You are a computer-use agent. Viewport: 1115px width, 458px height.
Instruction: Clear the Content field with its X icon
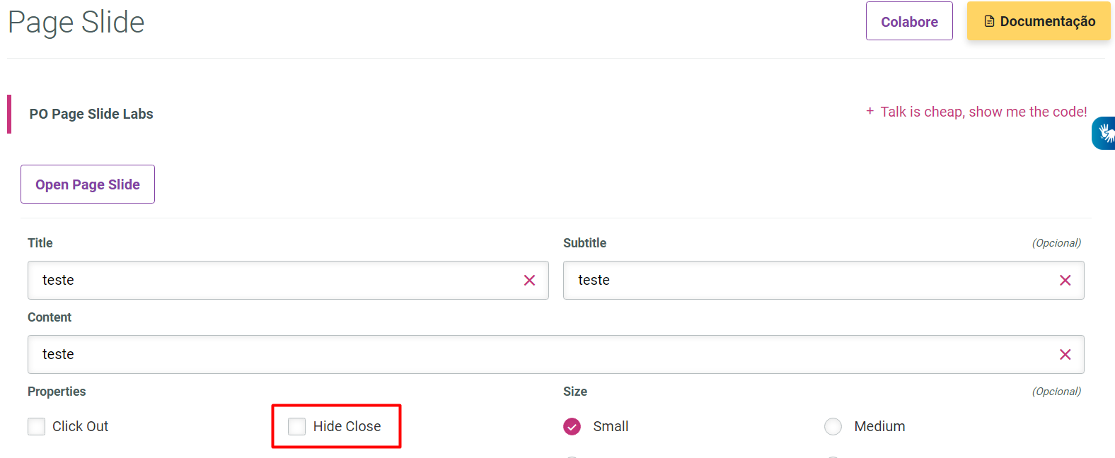[1065, 354]
